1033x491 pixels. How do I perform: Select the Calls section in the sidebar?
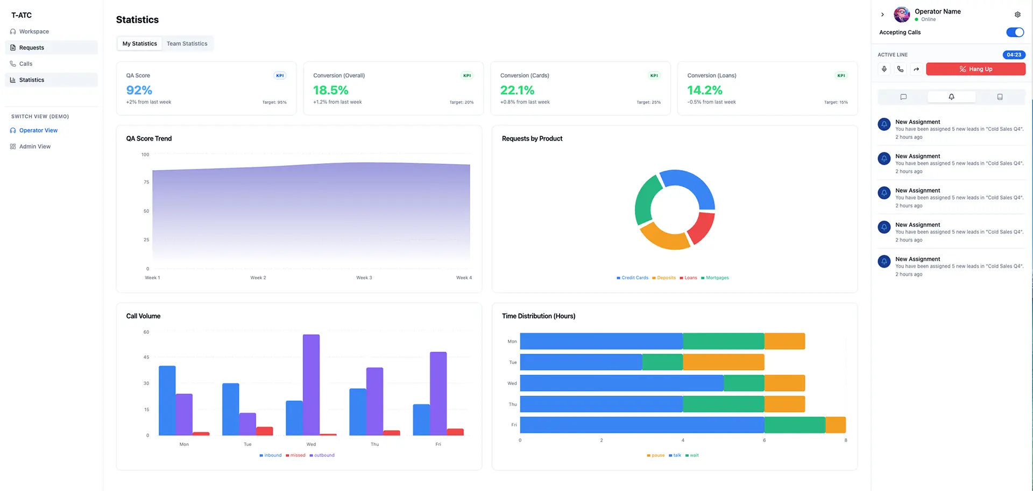[x=26, y=64]
